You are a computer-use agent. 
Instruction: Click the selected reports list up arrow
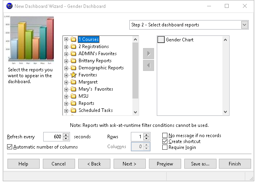click(226, 40)
